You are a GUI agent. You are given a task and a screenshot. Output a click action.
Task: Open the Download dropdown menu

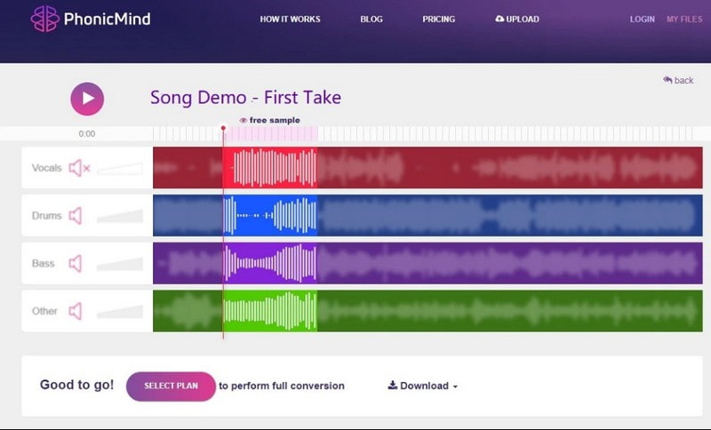423,386
